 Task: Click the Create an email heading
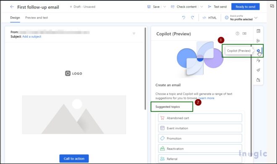168,85
